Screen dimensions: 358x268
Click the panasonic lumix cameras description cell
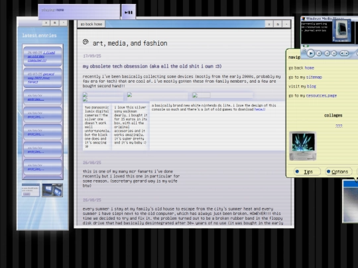point(97,126)
